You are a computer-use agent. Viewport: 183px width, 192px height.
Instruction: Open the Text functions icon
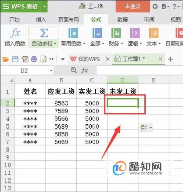point(154,33)
